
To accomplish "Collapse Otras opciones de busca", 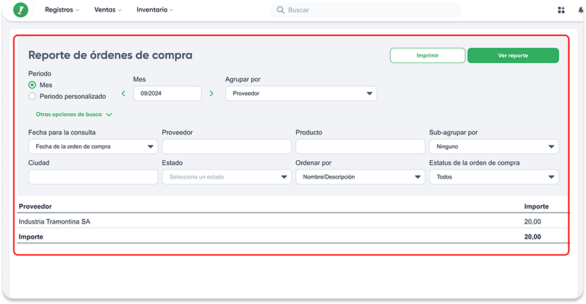I will (74, 115).
